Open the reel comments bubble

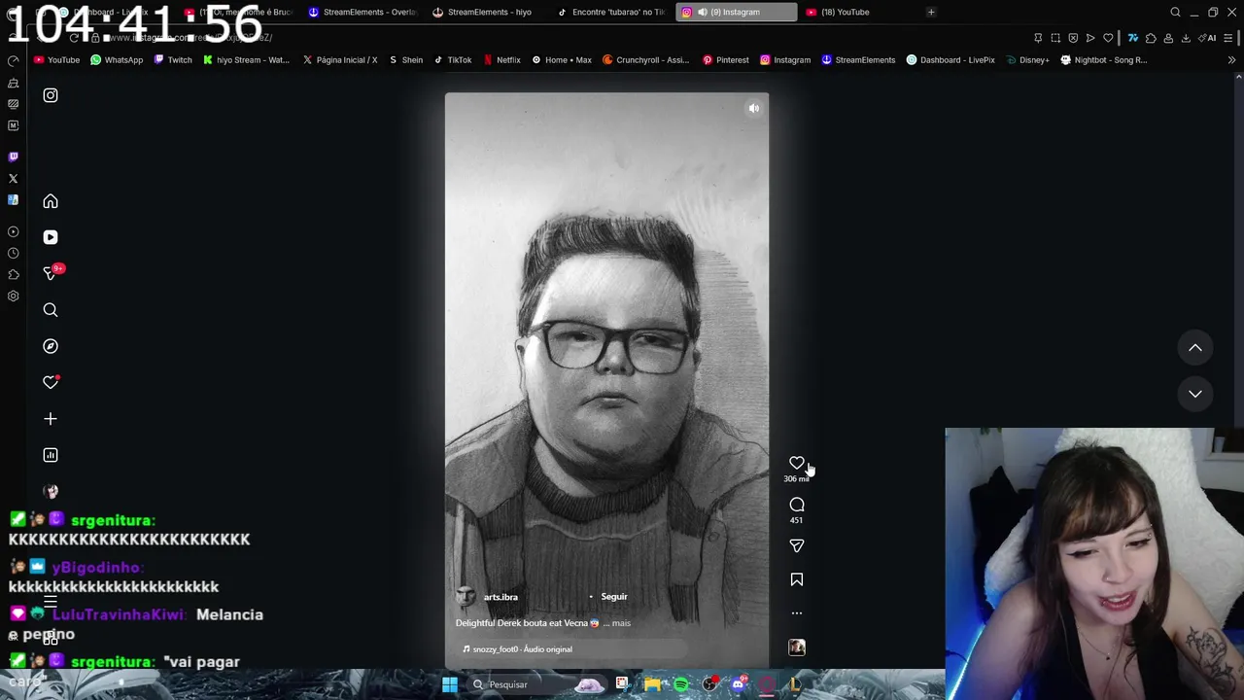797,505
